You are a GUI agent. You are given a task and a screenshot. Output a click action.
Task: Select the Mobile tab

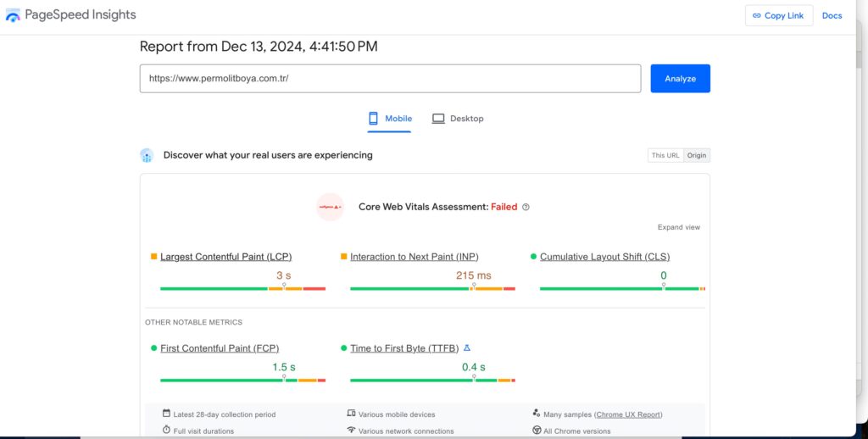pyautogui.click(x=390, y=119)
